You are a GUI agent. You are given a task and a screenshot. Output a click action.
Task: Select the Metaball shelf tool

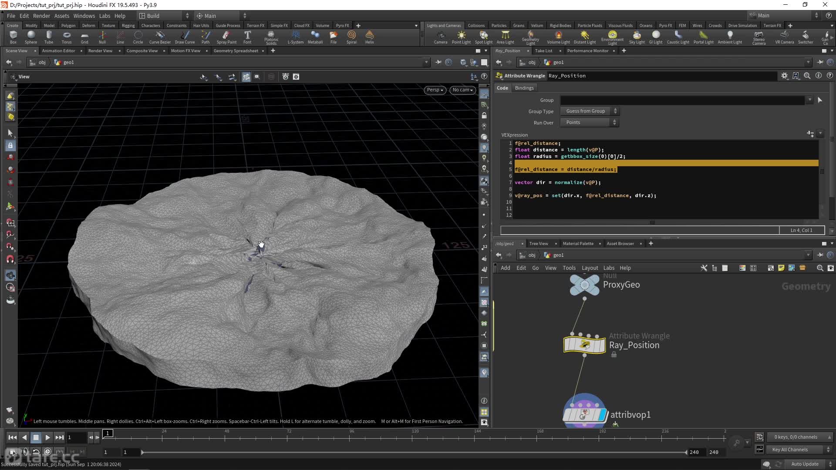pos(315,37)
